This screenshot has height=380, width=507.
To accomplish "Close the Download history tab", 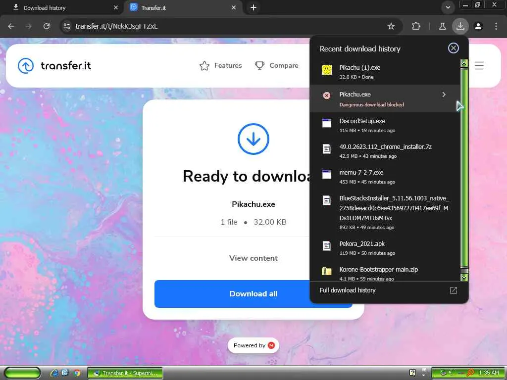I will (x=116, y=7).
